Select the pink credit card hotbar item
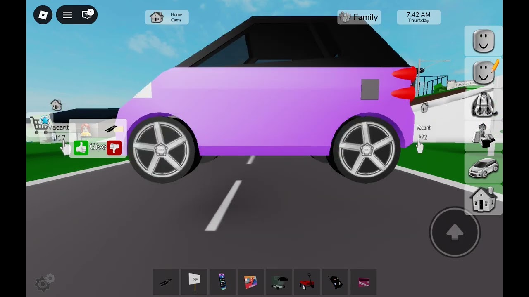This screenshot has width=529, height=297. [x=363, y=282]
